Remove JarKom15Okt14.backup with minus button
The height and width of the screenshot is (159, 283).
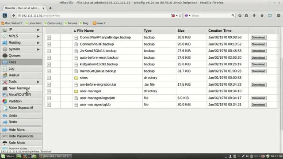coord(49,51)
